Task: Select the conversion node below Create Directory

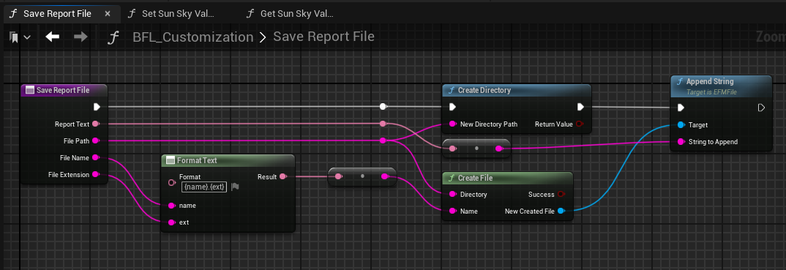Action: pos(476,149)
